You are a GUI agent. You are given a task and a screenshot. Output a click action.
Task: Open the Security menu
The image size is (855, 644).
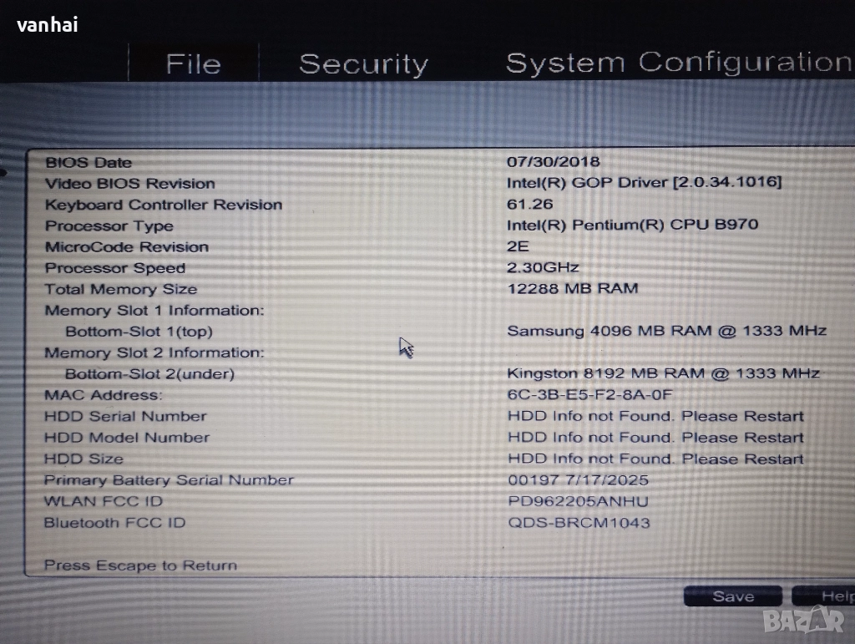(363, 64)
